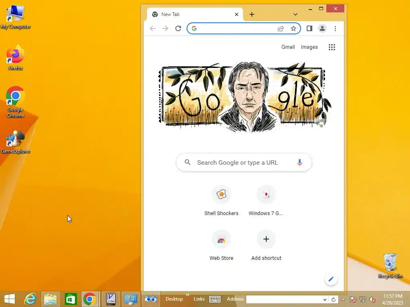Open the Images link
The image size is (410, 307).
pos(309,47)
